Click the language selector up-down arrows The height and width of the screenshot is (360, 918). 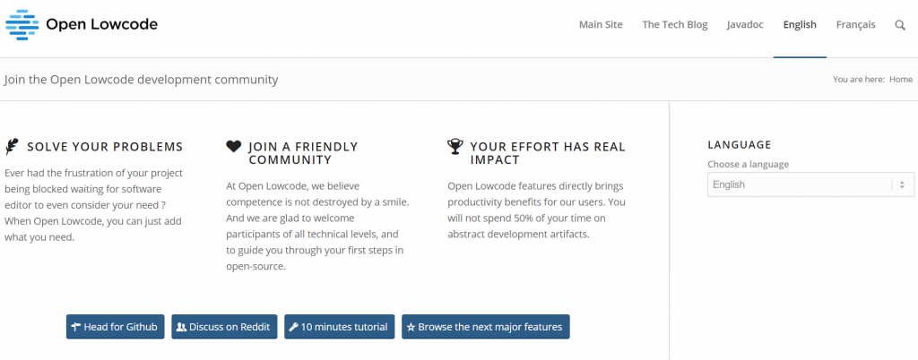[x=902, y=184]
